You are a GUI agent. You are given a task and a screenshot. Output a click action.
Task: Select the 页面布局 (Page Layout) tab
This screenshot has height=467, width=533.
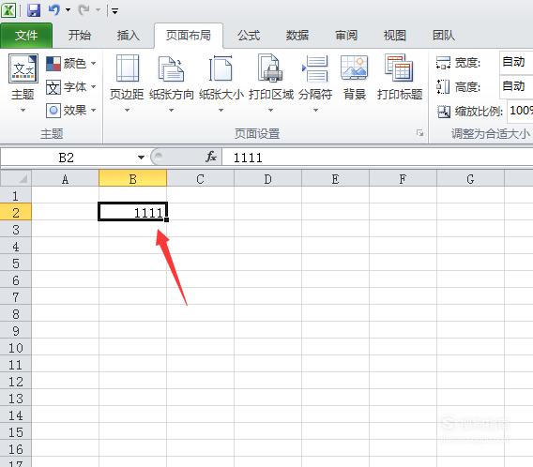189,36
